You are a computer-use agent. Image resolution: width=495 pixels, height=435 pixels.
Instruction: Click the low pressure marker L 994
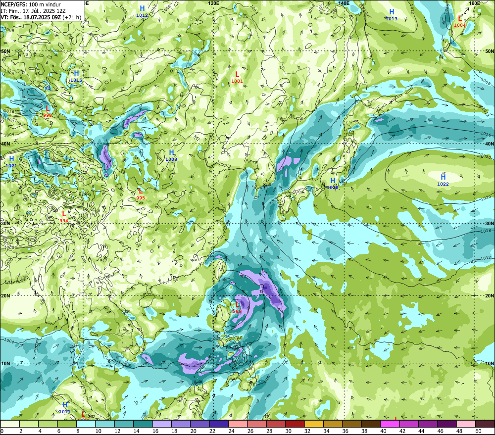pos(64,217)
